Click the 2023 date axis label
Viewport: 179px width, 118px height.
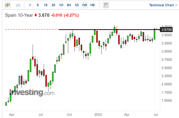coord(98,114)
